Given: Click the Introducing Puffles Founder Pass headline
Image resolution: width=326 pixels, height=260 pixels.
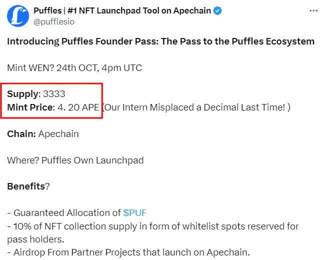Looking at the screenshot, I should (161, 41).
